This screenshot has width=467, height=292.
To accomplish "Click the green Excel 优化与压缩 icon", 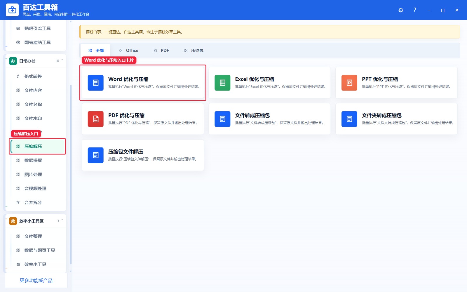I will tap(222, 83).
